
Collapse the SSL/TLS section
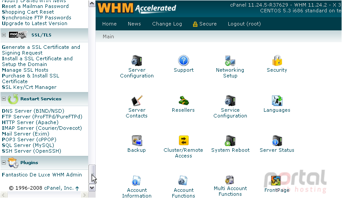click(x=4, y=35)
